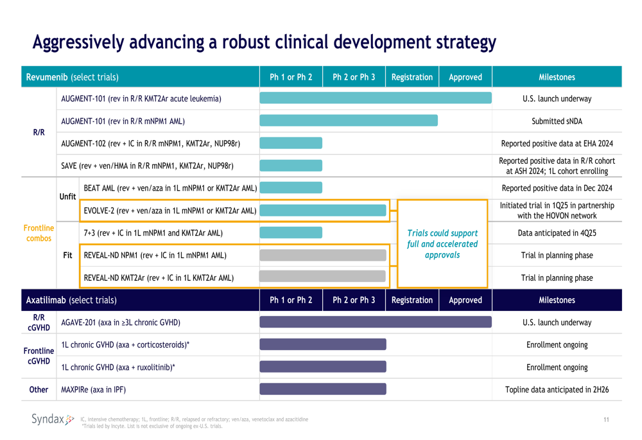Screen dimensions: 642x440
Task: Select 'Data anticipated in 4Q25'
Action: click(557, 233)
